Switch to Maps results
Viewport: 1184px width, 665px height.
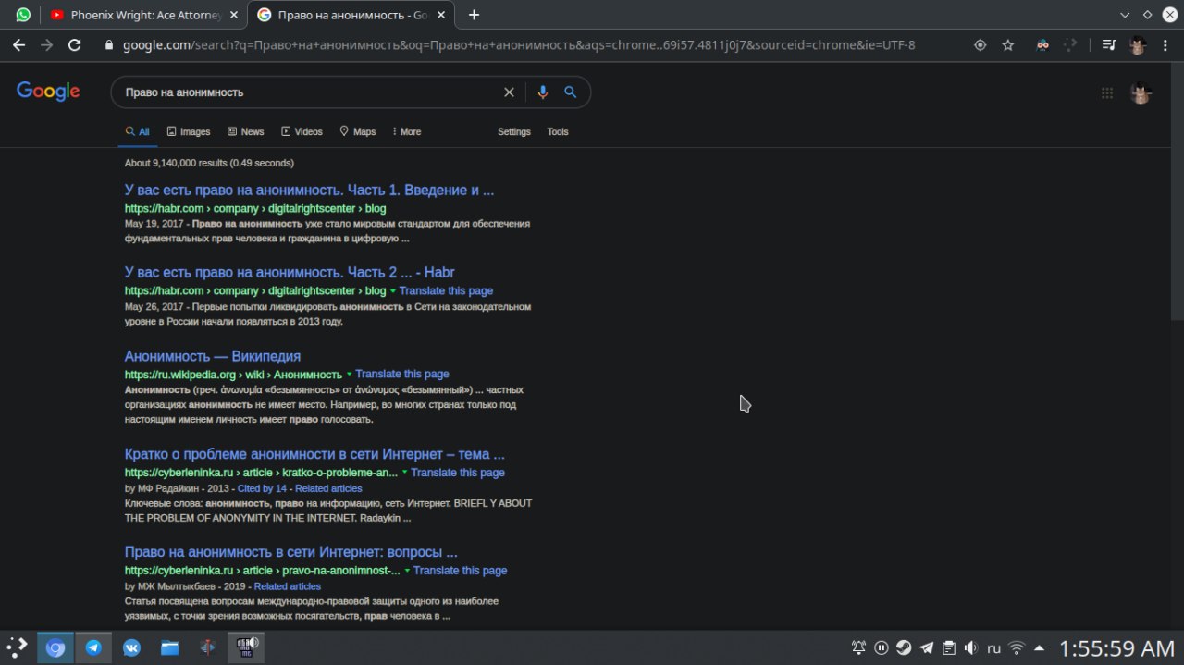click(x=358, y=131)
